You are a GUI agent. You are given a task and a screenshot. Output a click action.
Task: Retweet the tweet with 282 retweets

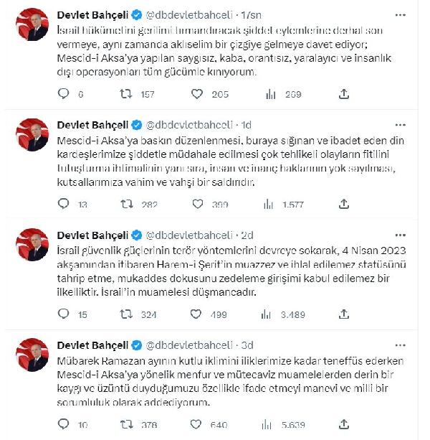pos(127,205)
